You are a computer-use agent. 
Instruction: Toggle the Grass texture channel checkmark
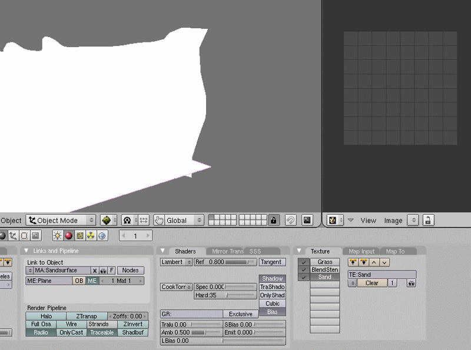point(303,262)
